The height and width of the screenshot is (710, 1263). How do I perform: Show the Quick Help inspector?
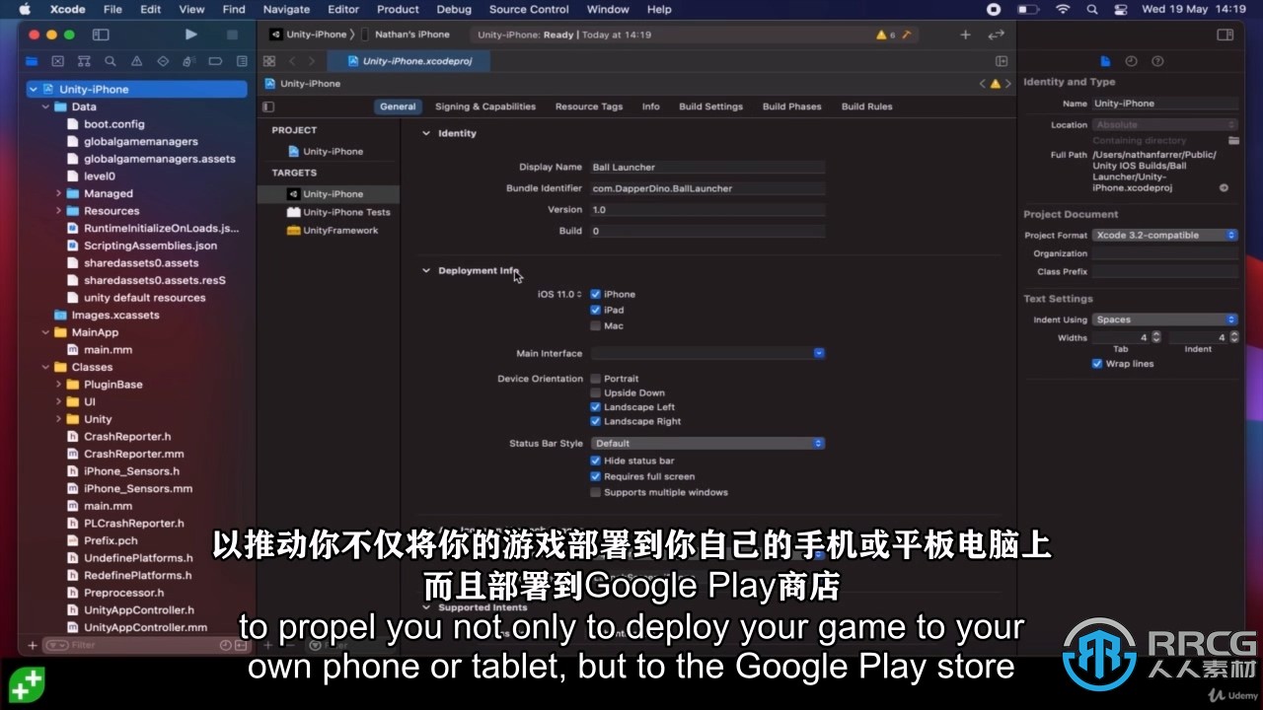(x=1156, y=61)
